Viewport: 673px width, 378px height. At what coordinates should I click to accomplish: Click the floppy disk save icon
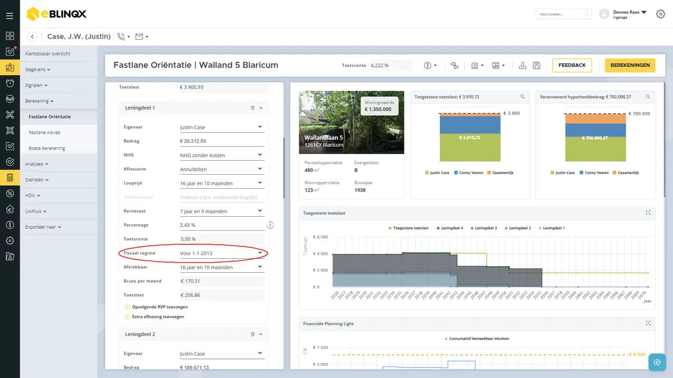click(x=537, y=66)
